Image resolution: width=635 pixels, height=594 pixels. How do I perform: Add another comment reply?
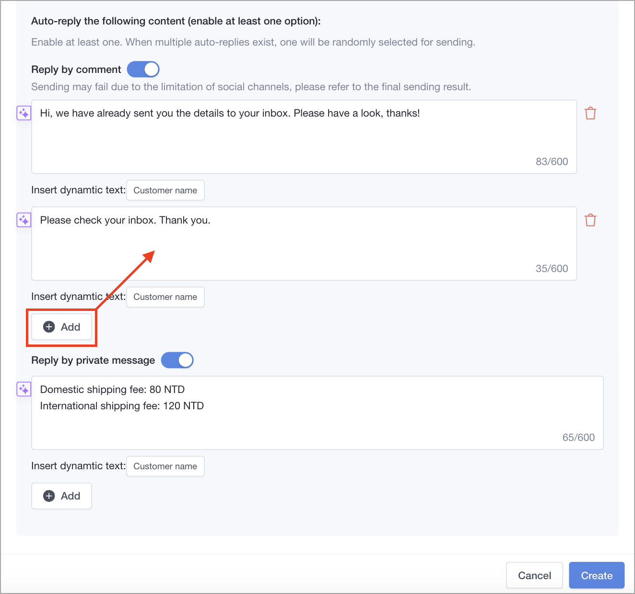click(61, 327)
